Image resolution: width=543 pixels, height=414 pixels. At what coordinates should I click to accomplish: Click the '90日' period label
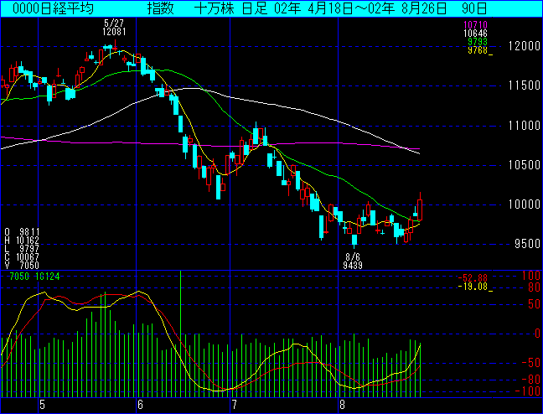(474, 8)
